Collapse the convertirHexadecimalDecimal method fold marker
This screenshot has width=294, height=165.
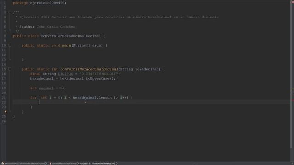(x=10, y=69)
